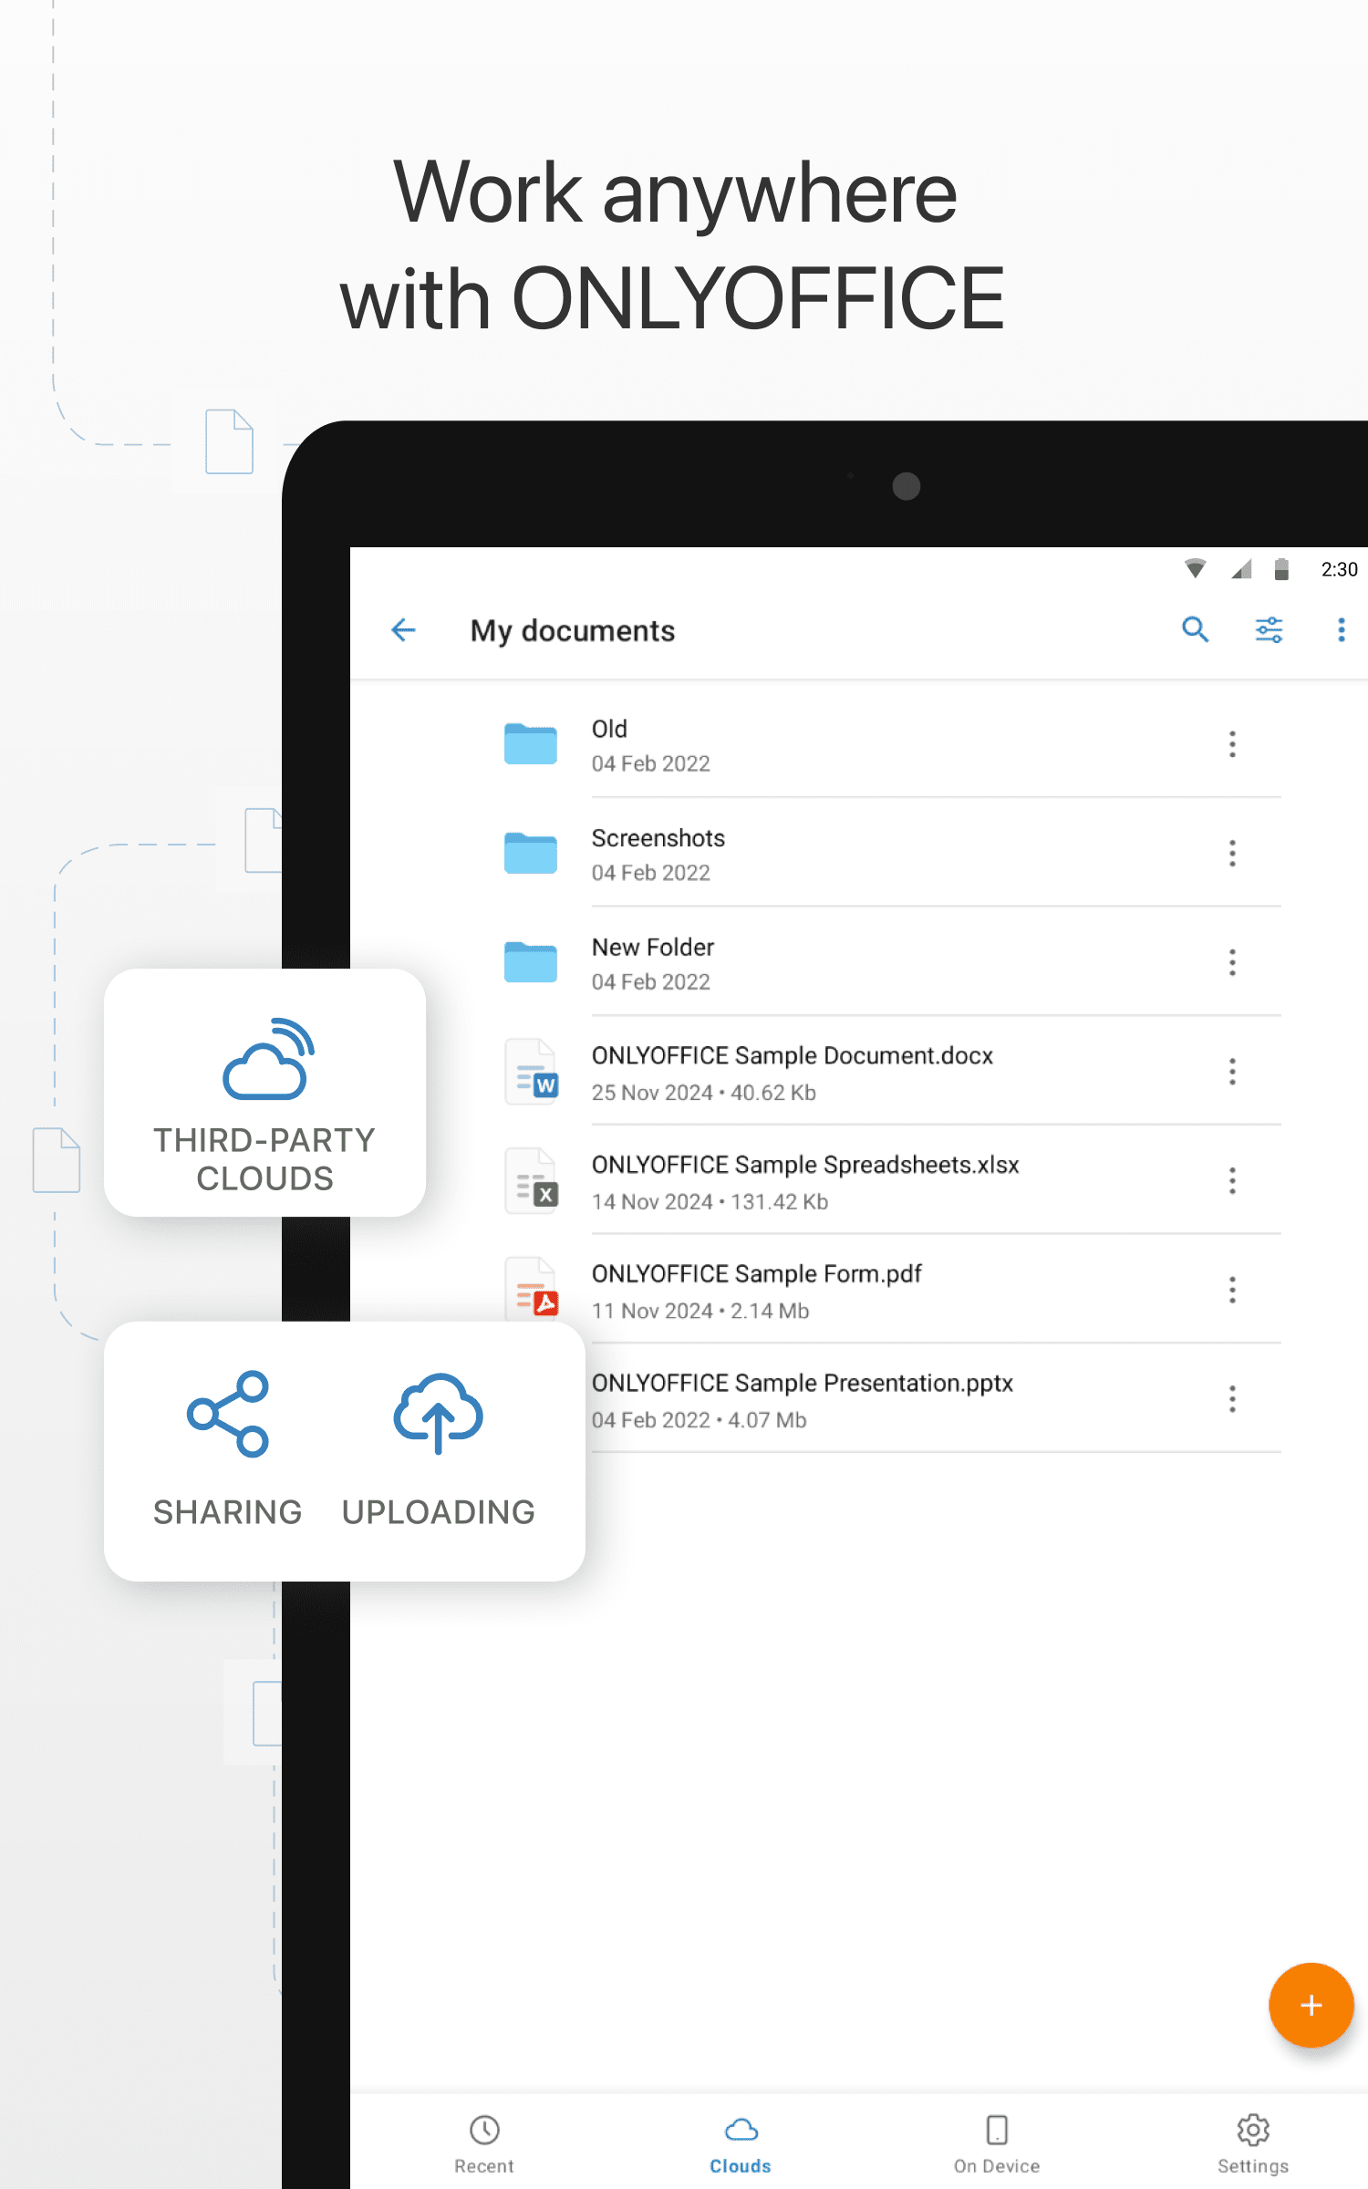Tap the back arrow in header
The image size is (1368, 2189).
coord(403,630)
